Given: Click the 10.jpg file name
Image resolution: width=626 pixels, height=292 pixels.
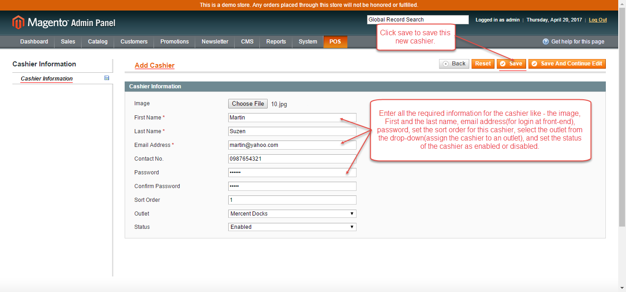Looking at the screenshot, I should click(x=279, y=104).
